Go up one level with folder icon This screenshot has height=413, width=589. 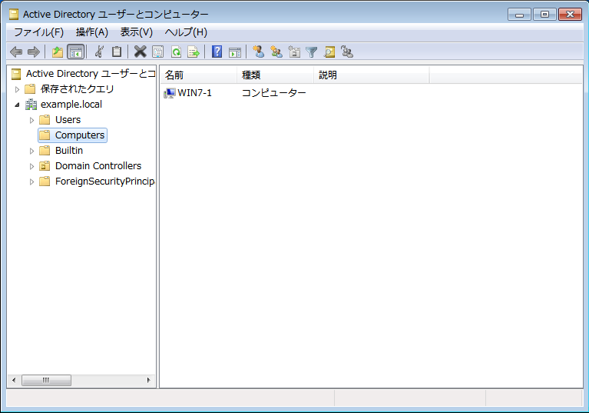tap(58, 52)
